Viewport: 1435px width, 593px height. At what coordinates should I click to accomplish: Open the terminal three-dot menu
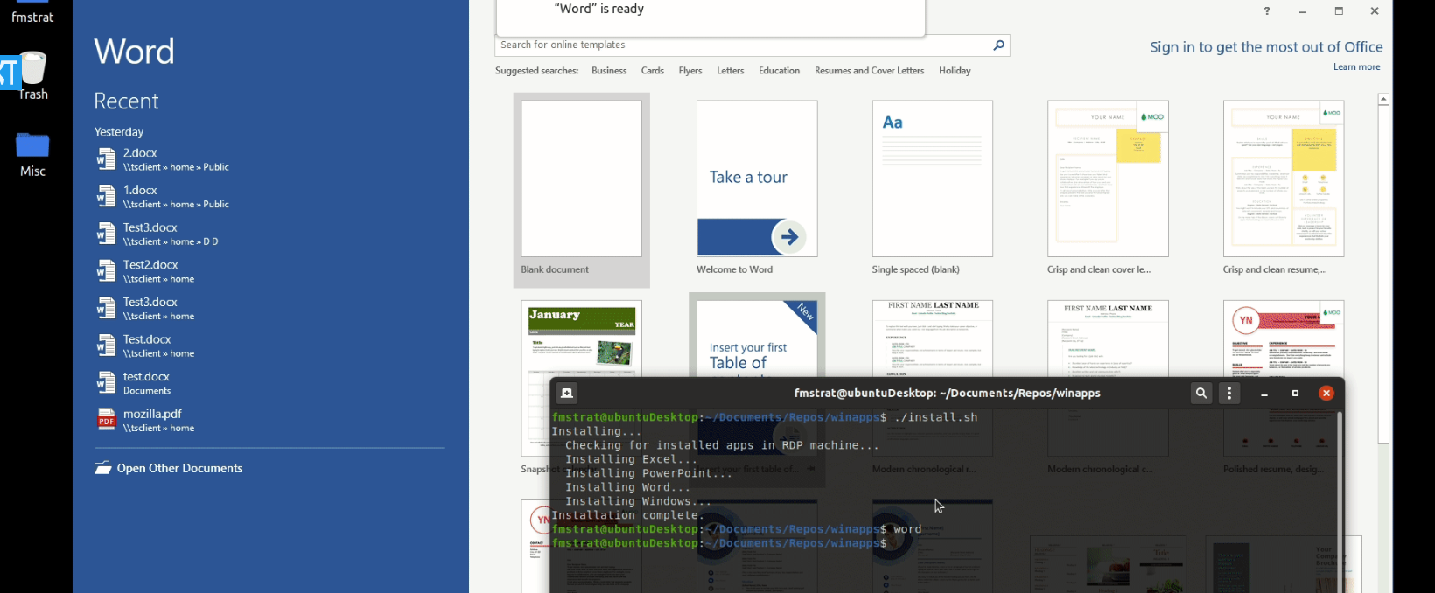click(1229, 394)
